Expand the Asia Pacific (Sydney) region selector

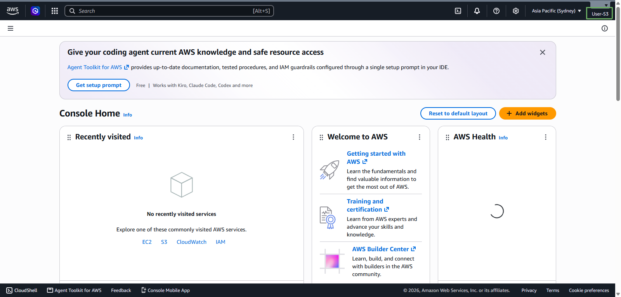pos(557,11)
